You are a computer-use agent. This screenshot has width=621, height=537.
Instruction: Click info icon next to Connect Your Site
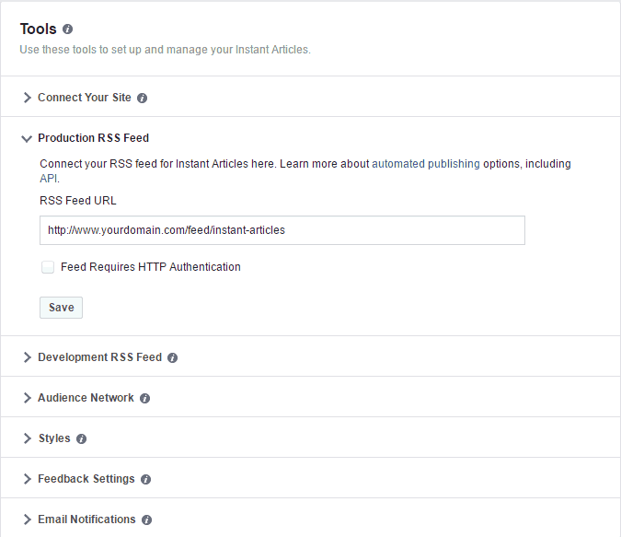(142, 98)
